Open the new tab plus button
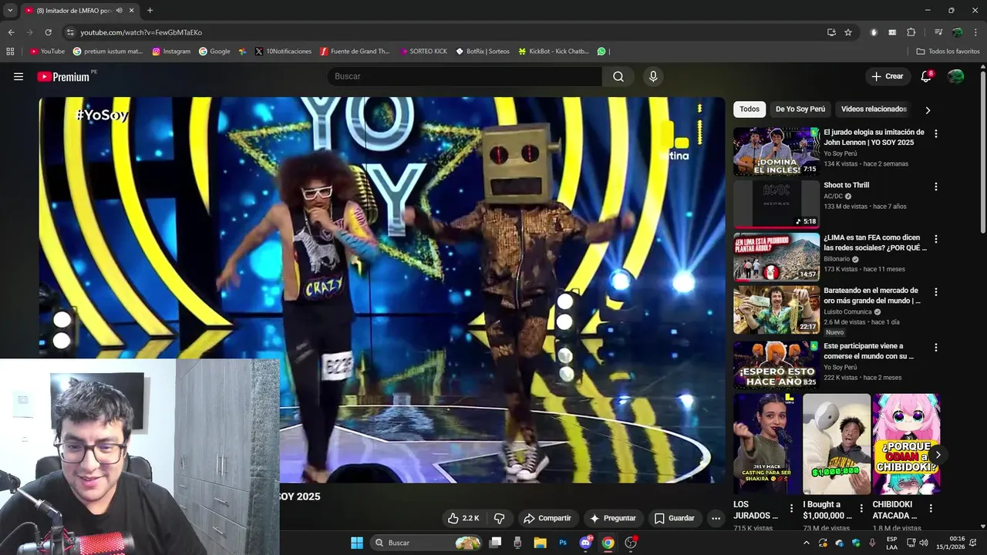 click(150, 11)
